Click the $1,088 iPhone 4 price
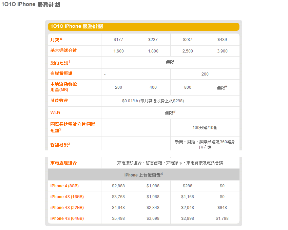Screen dimensions: 288x230 click(153, 186)
